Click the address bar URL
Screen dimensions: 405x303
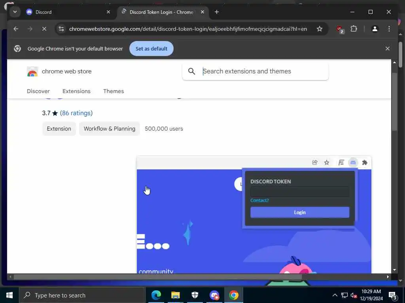tap(188, 29)
